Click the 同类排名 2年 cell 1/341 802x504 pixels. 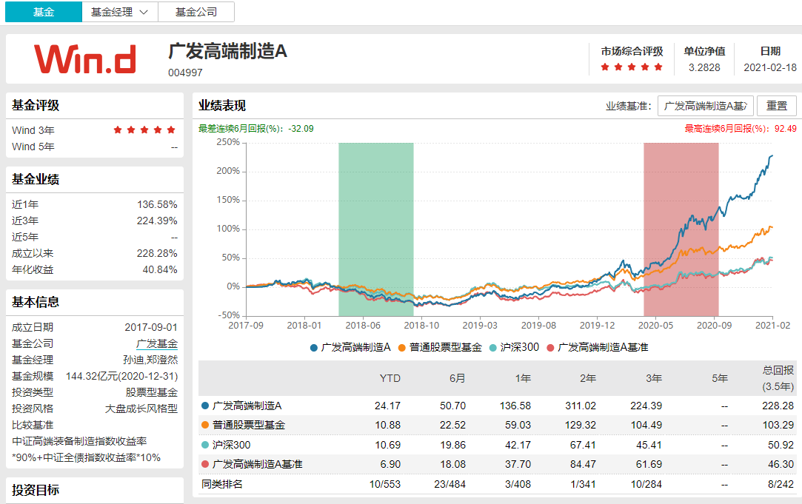583,484
